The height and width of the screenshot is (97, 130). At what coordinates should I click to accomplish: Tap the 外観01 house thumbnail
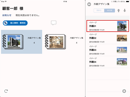[x=122, y=26]
